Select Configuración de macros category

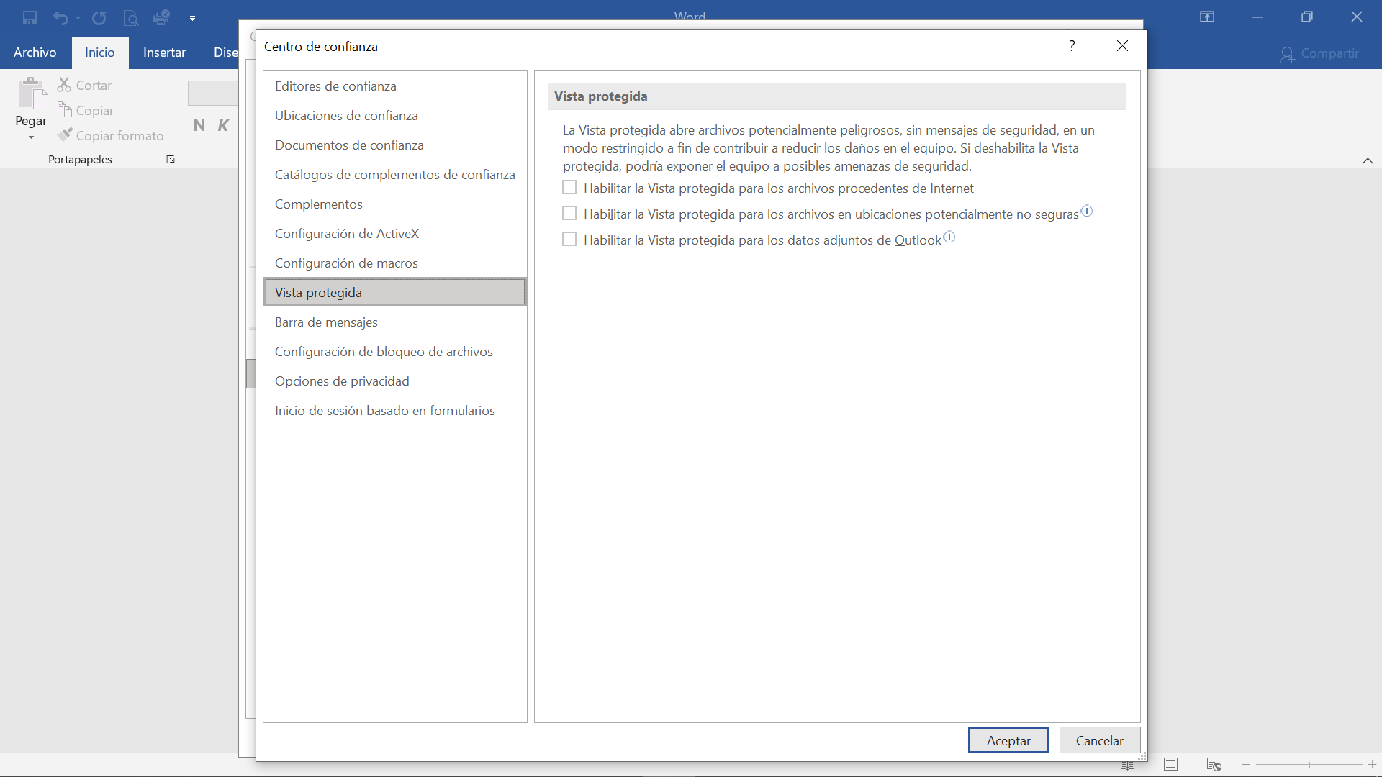click(x=346, y=263)
